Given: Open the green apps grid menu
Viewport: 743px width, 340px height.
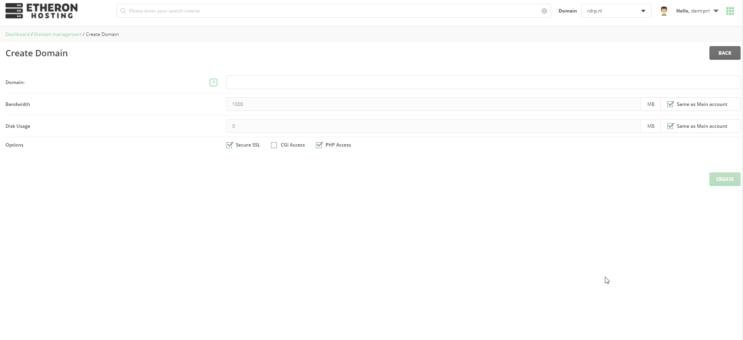Looking at the screenshot, I should tap(730, 11).
